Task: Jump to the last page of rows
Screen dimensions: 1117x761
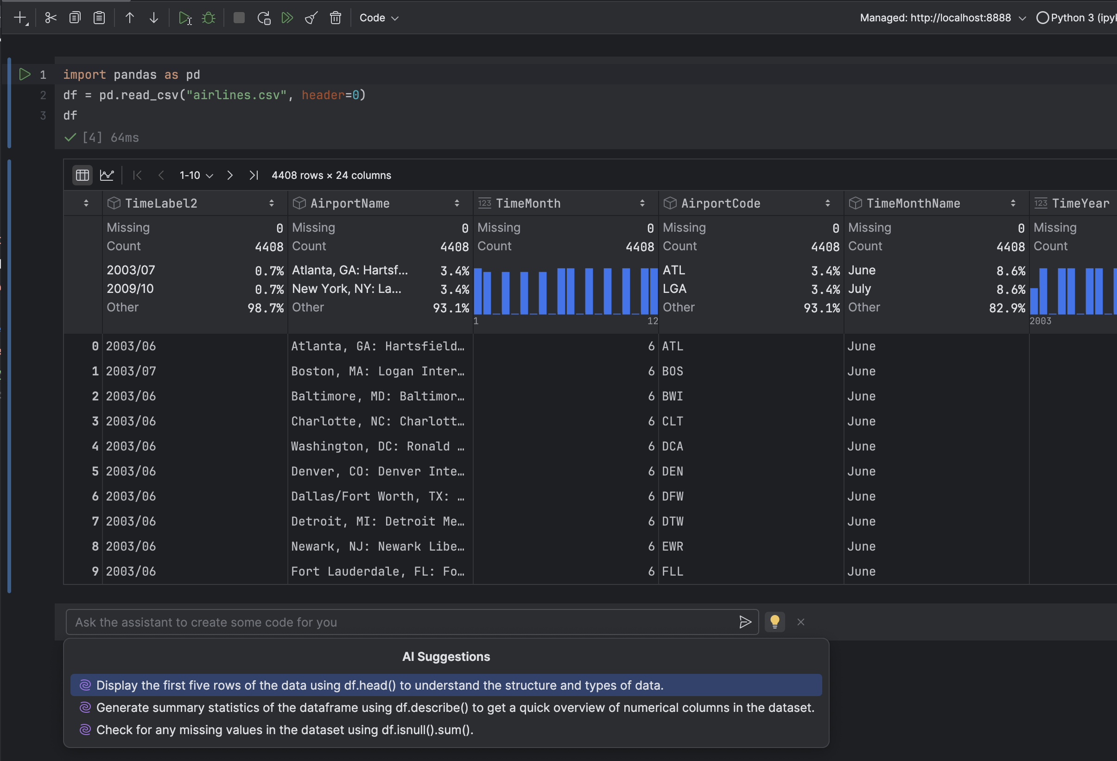Action: (254, 175)
